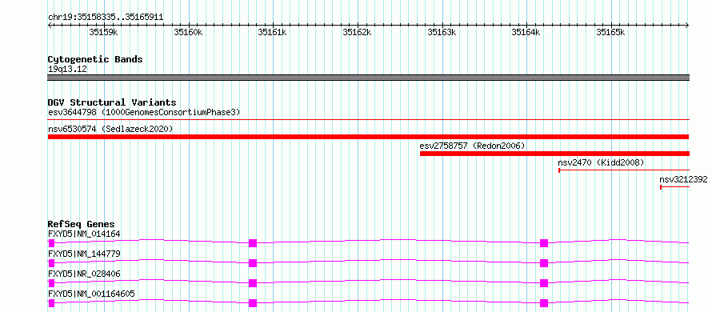Click the esv3644798 structural variant thin line

(368, 119)
